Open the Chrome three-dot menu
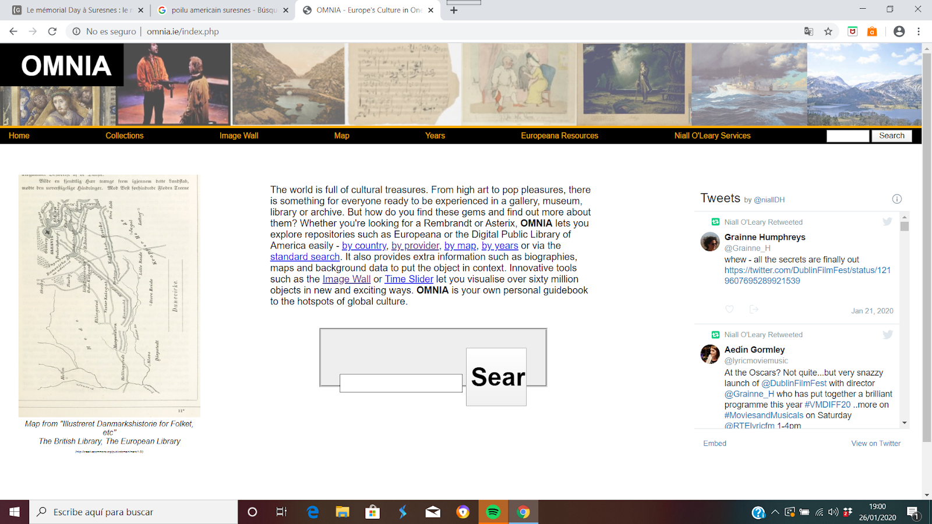The width and height of the screenshot is (932, 524). pyautogui.click(x=919, y=31)
